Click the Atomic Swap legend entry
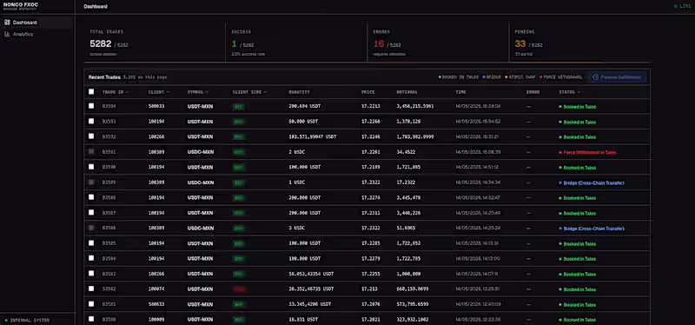This screenshot has height=325, width=695. 521,77
